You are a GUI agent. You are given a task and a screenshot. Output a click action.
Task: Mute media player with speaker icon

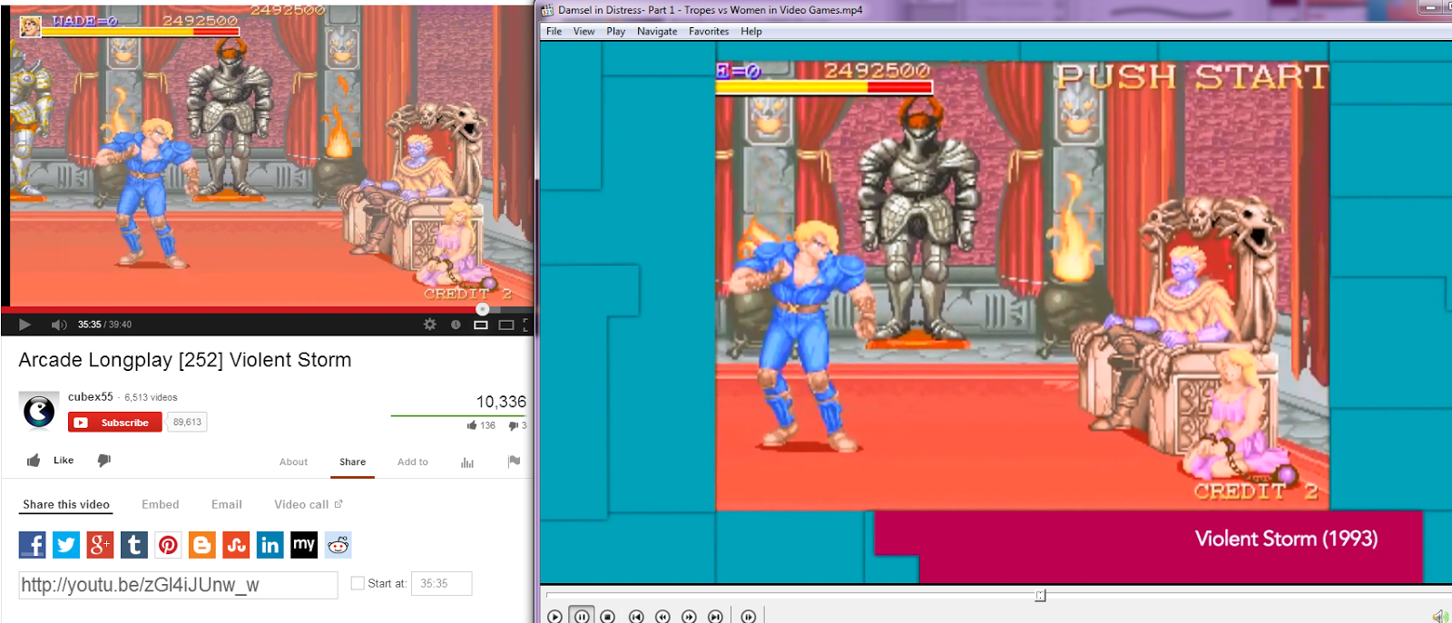1440,617
